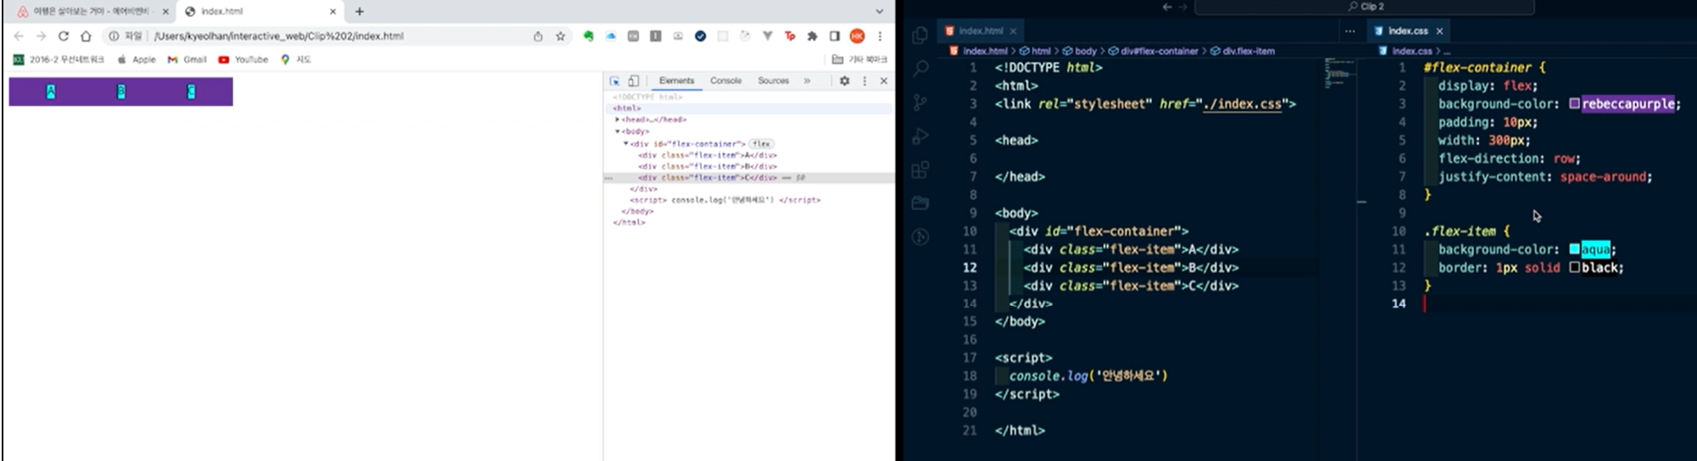
Task: Open Chrome tab search dropdown arrow
Action: pos(879,12)
